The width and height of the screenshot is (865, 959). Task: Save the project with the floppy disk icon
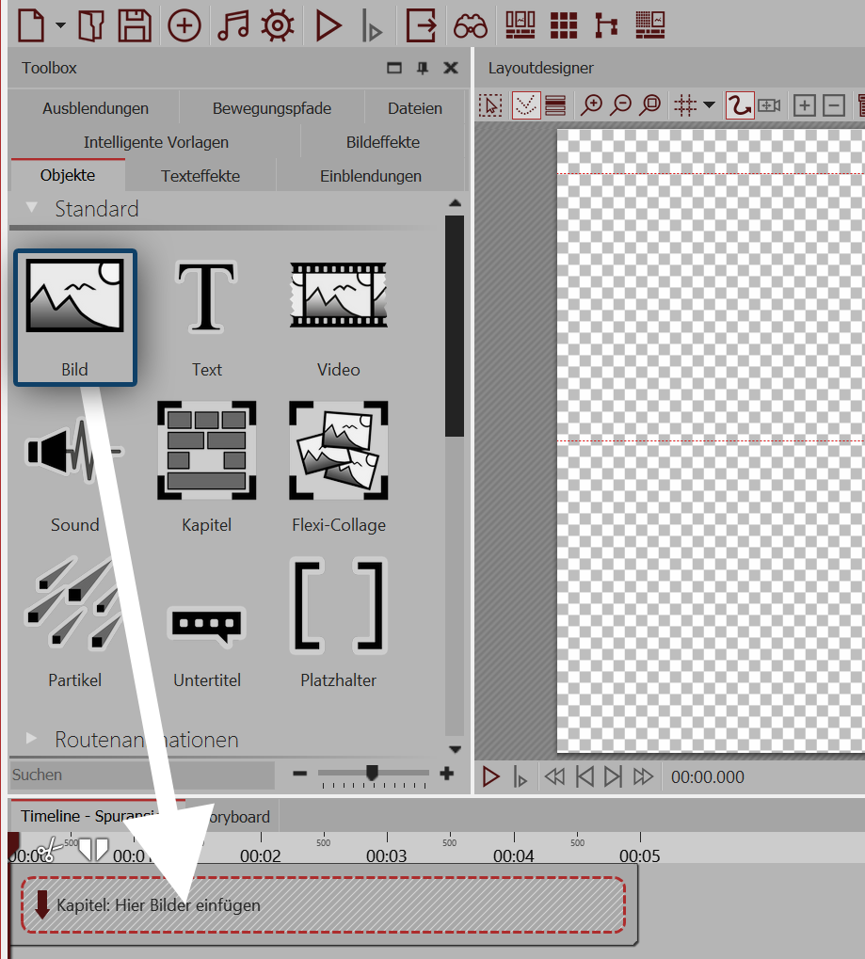tap(135, 25)
